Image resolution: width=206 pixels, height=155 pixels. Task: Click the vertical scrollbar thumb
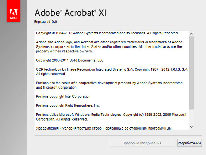[191, 73]
